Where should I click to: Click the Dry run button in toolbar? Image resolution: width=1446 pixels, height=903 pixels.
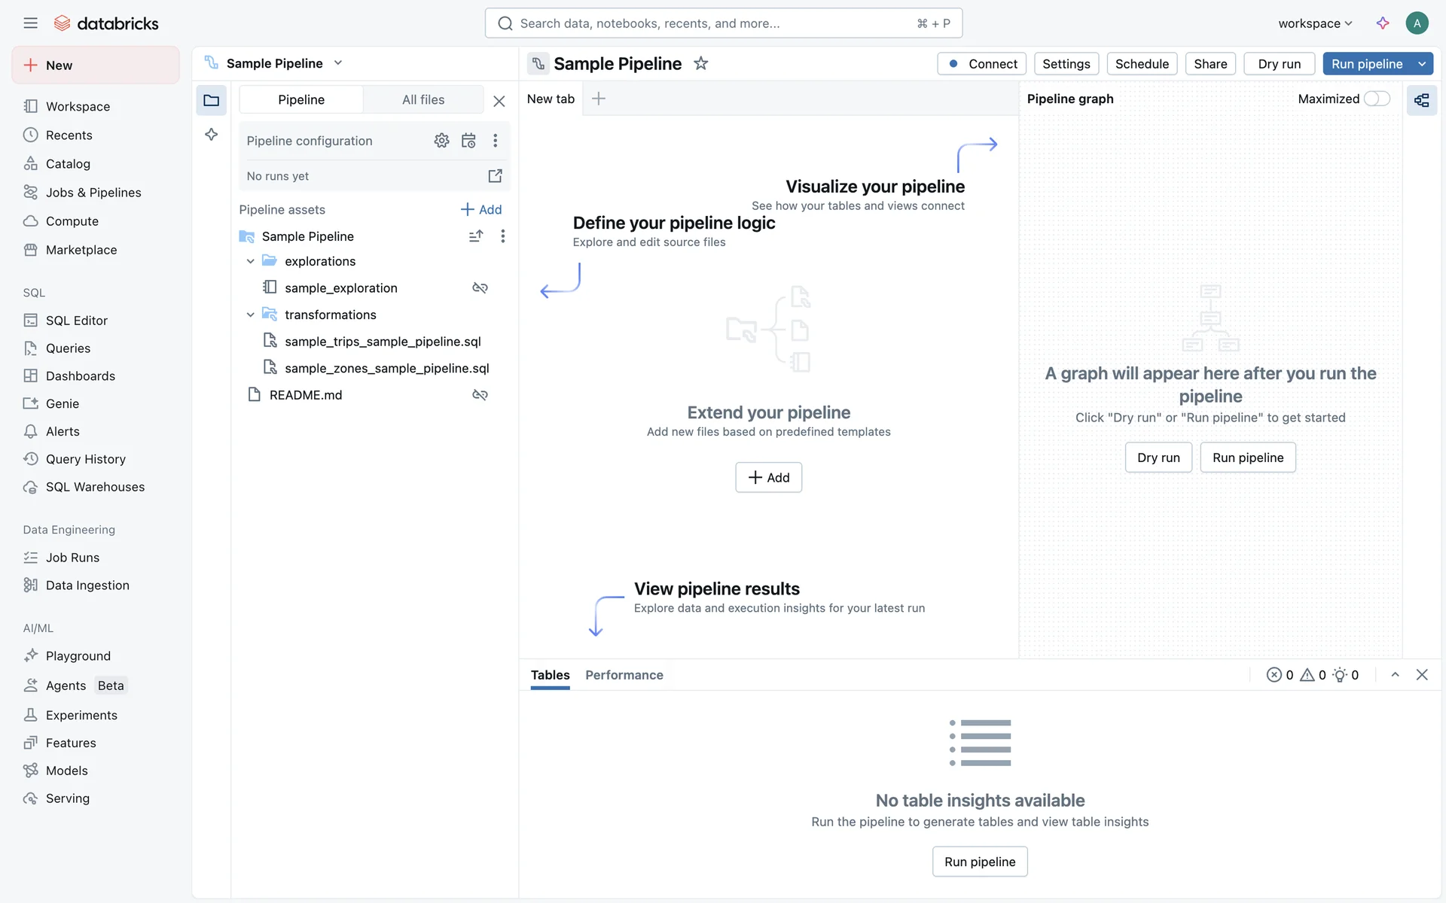coord(1279,64)
